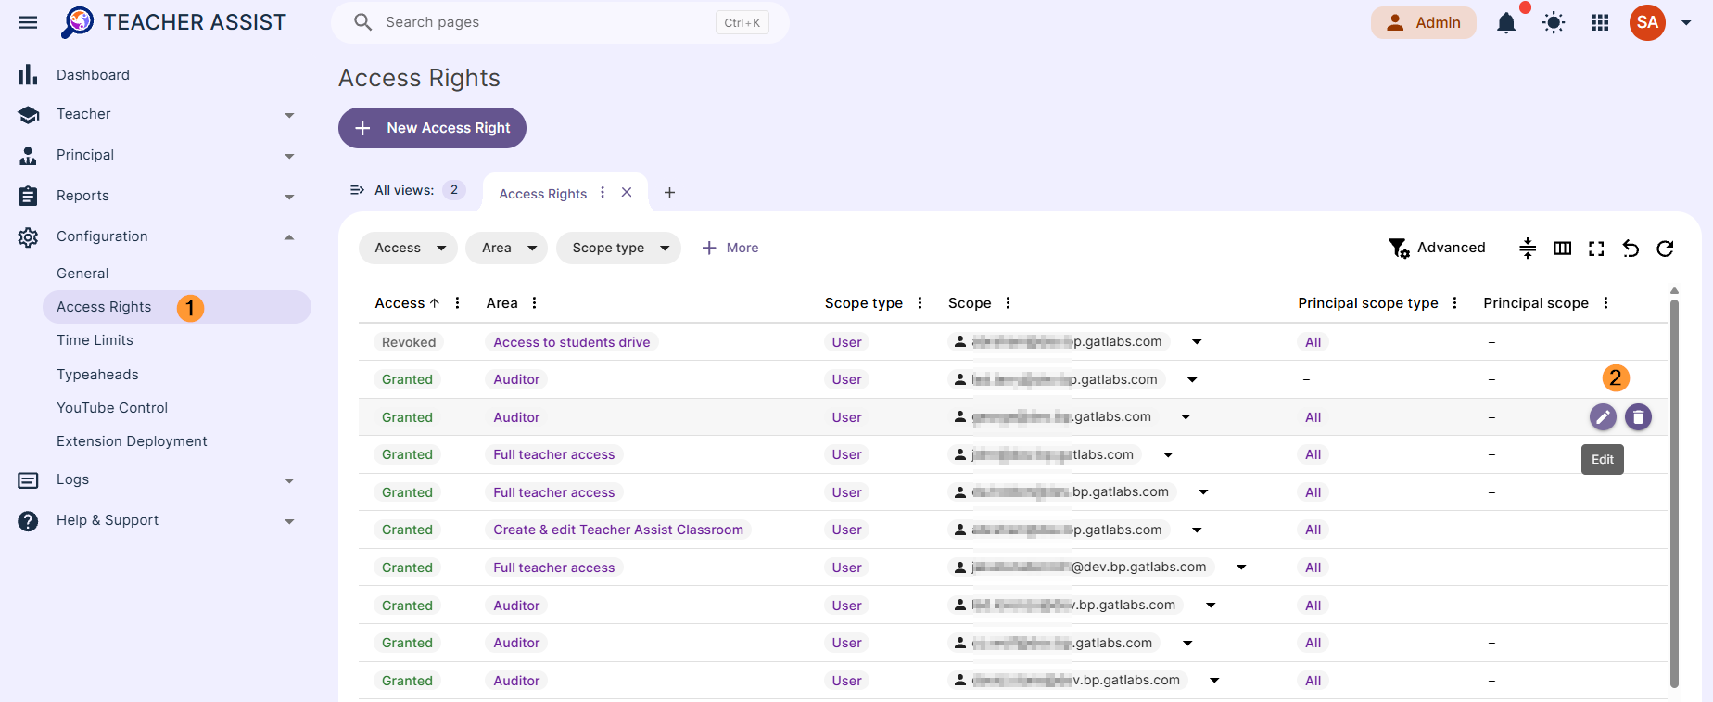
Task: Open the column chooser icon
Action: 1562,248
